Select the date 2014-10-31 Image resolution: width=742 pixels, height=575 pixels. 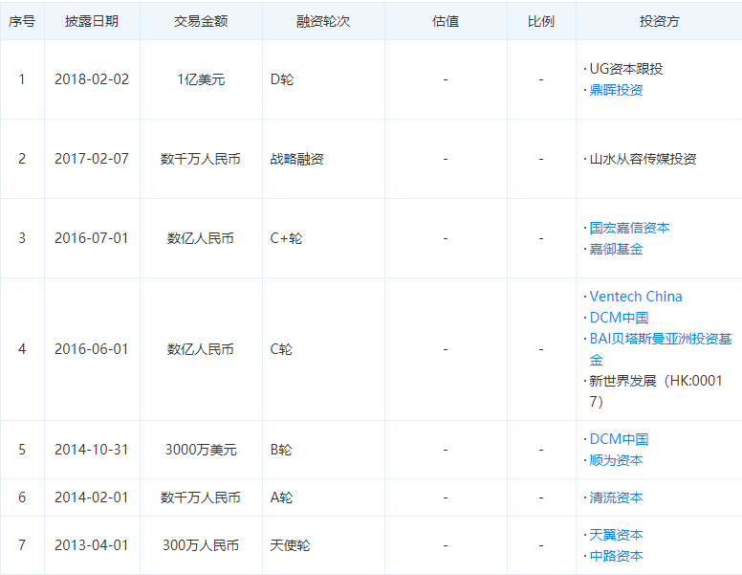[x=92, y=450]
